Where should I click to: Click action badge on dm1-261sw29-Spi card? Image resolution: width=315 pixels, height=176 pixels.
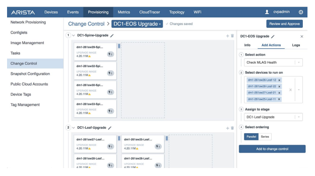pyautogui.click(x=110, y=54)
